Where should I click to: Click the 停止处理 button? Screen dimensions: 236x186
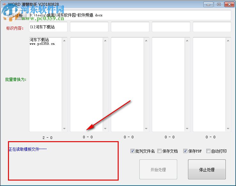coord(207,169)
